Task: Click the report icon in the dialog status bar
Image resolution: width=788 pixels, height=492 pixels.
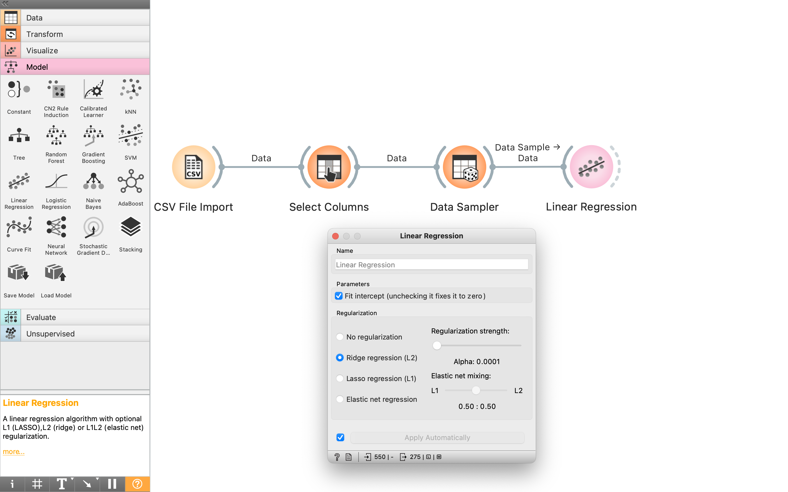Action: point(348,457)
